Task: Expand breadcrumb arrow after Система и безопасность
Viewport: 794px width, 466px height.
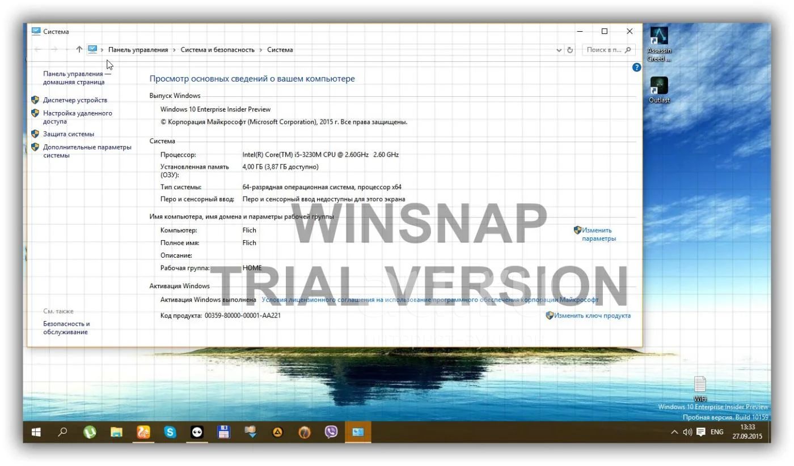Action: click(x=261, y=50)
